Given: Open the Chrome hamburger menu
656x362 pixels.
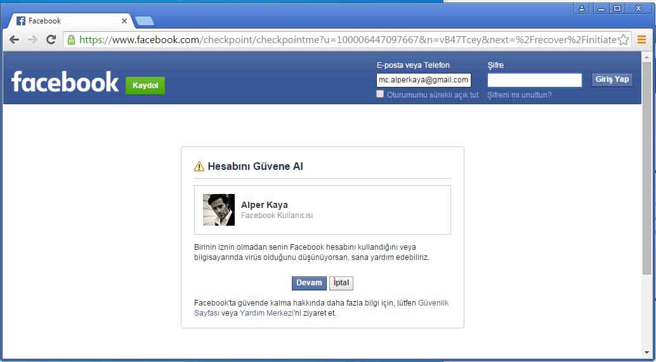Looking at the screenshot, I should pyautogui.click(x=642, y=40).
